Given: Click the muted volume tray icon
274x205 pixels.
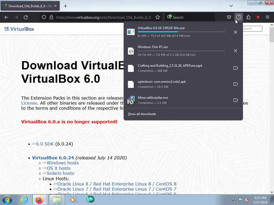Looking at the screenshot, I should pos(247,200).
